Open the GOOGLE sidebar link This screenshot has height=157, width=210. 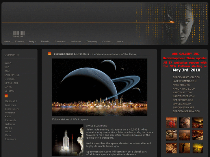pyautogui.click(x=10, y=79)
